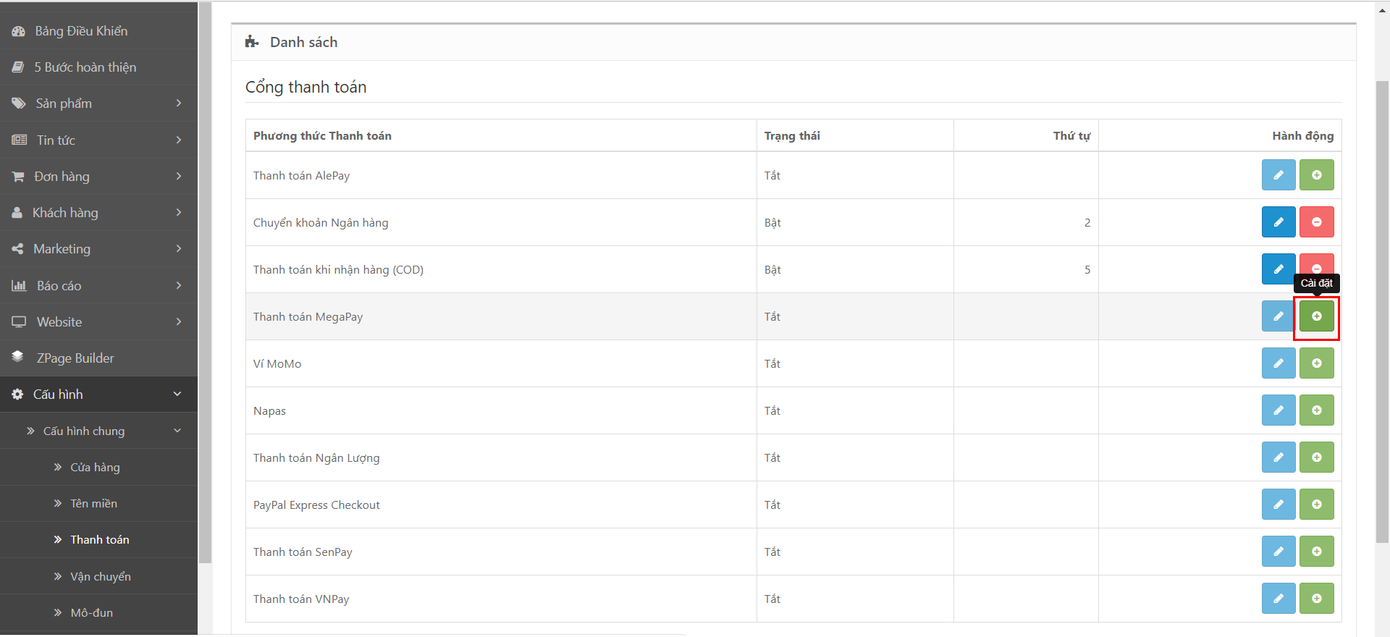Screen dimensions: 1390x637
Task: Open the ZPage Builder menu item
Action: pos(98,358)
